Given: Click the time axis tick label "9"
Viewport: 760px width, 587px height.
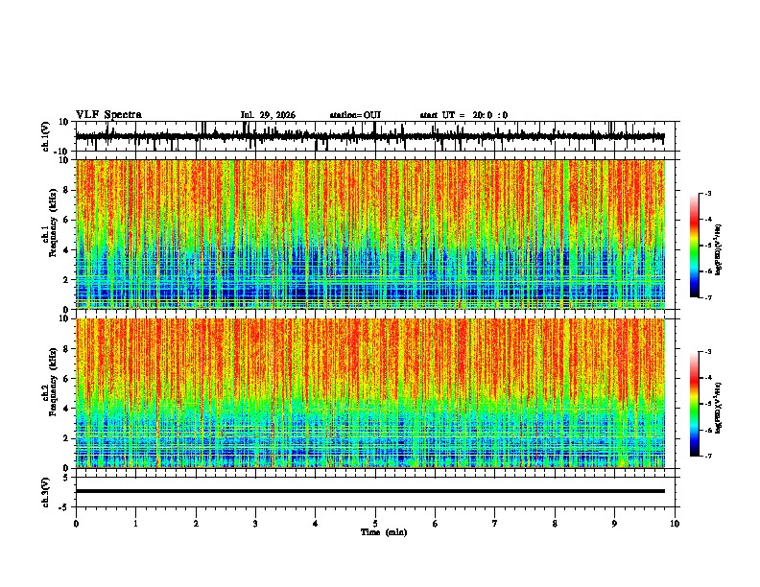Looking at the screenshot, I should tap(614, 524).
